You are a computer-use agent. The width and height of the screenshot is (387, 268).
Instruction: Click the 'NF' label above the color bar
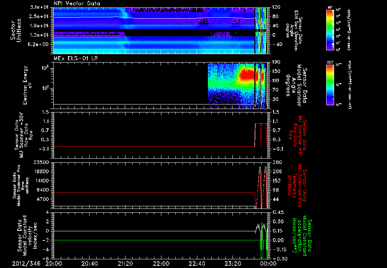330,8
